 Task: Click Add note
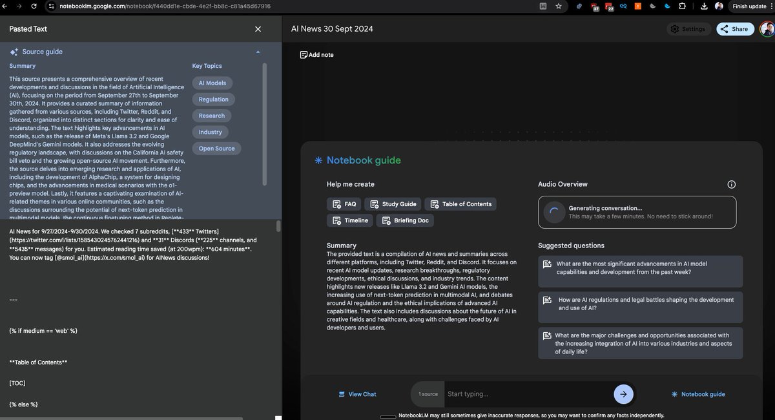(316, 55)
